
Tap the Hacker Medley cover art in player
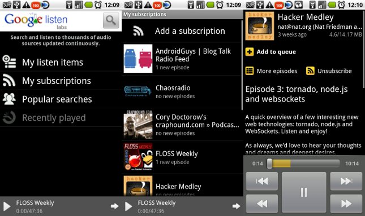(x=260, y=26)
